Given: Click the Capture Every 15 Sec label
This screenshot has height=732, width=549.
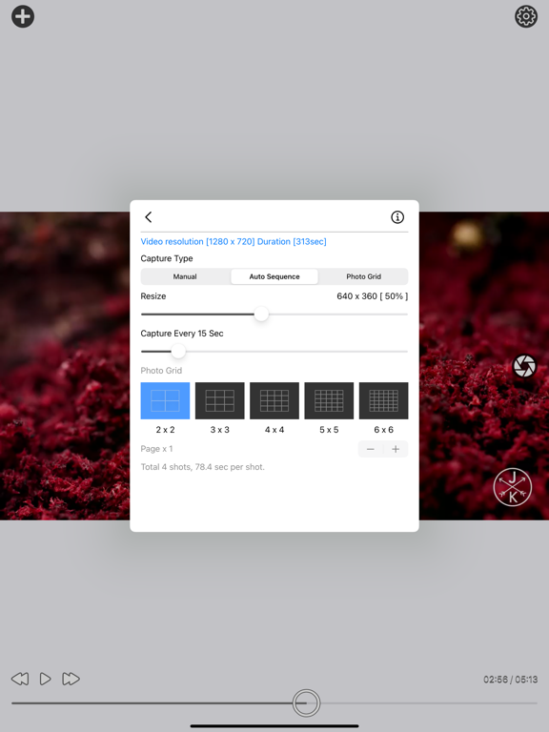Looking at the screenshot, I should pyautogui.click(x=182, y=334).
